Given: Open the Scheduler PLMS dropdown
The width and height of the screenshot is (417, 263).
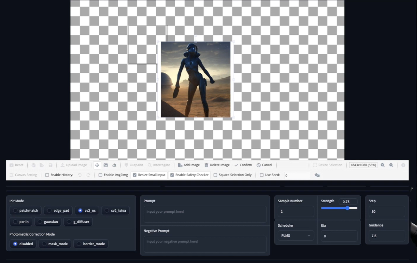Looking at the screenshot, I should [x=296, y=235].
